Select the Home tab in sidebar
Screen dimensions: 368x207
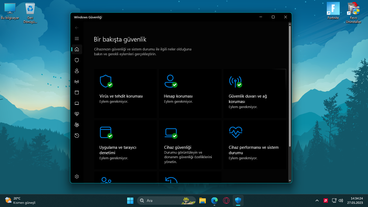click(77, 49)
